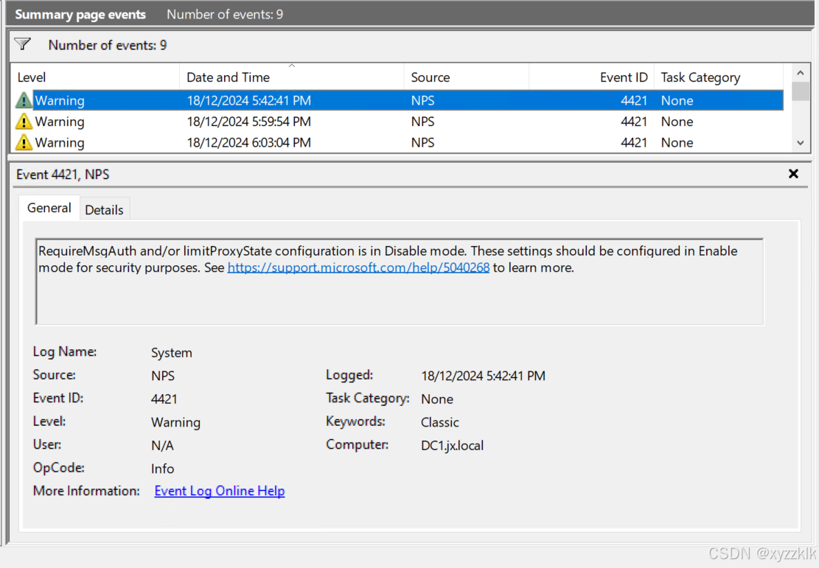Click the event description text box
819x568 pixels.
coord(400,281)
